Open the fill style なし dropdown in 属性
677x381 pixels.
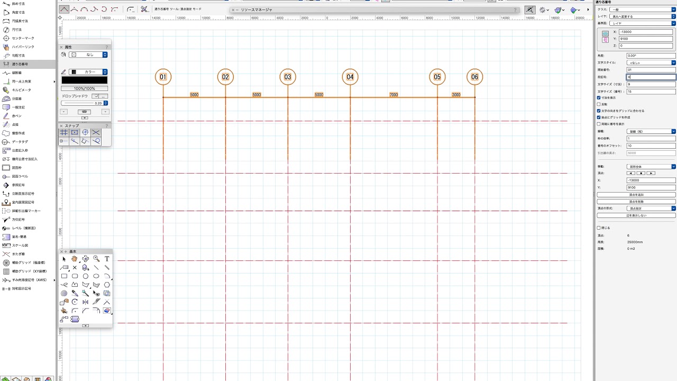point(89,55)
